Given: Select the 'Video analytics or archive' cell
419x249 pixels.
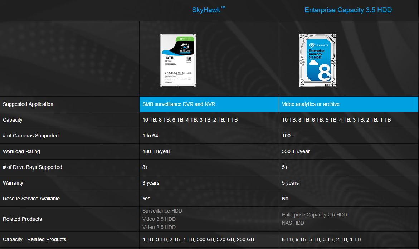Looking at the screenshot, I should coord(349,104).
